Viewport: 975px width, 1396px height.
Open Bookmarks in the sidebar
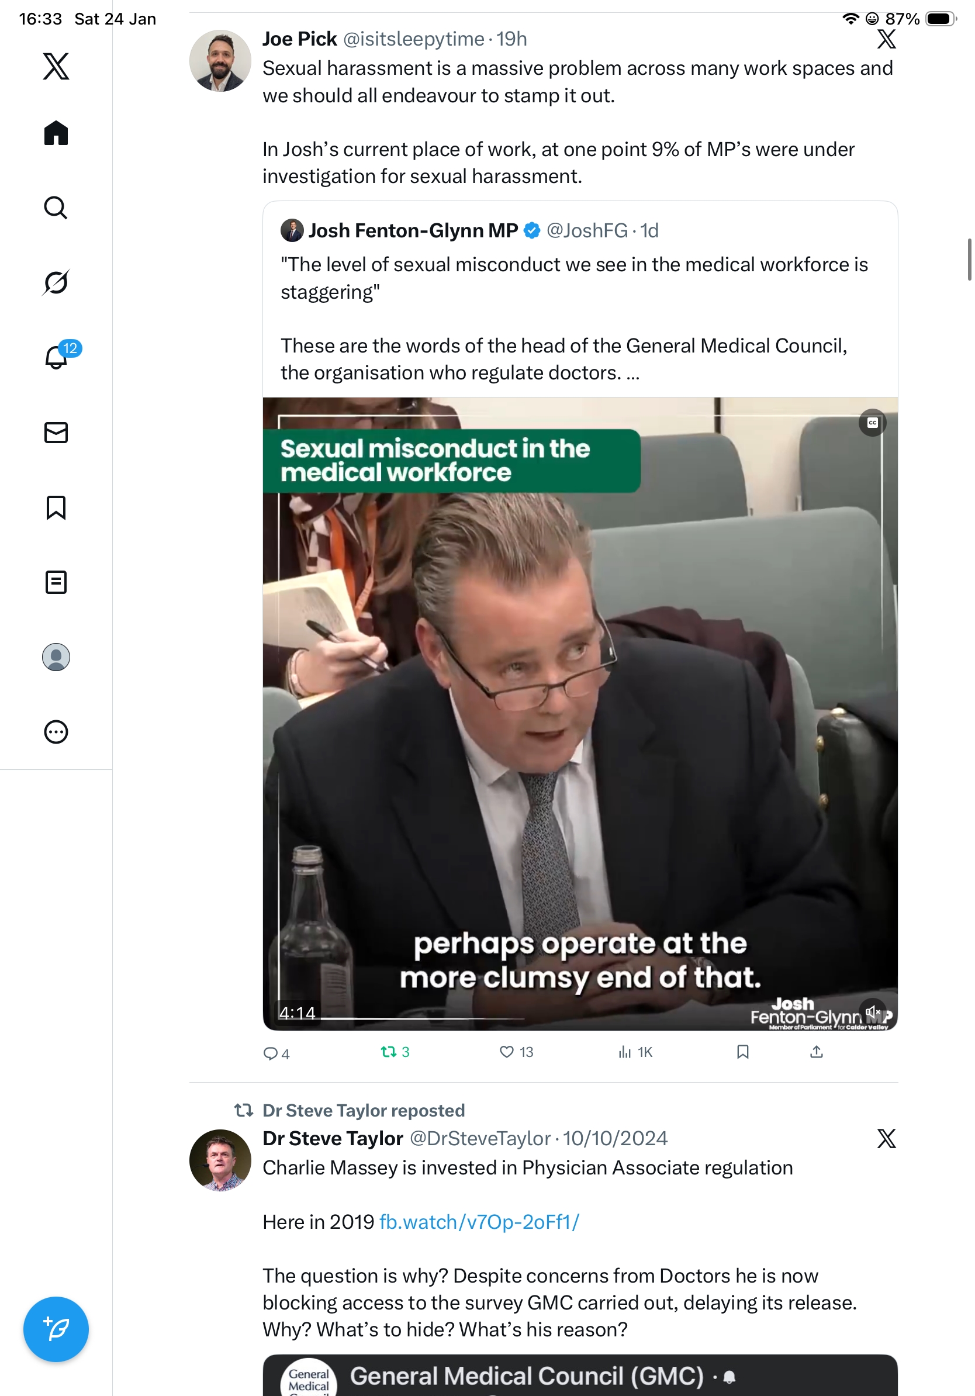pyautogui.click(x=56, y=507)
